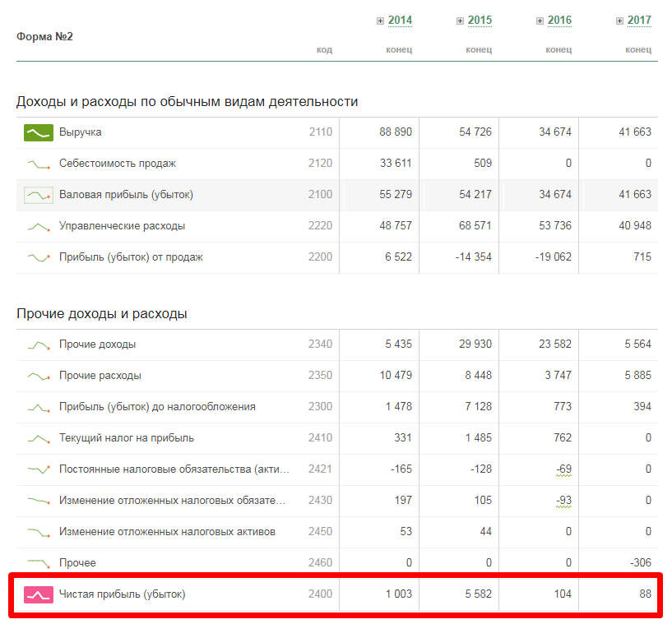The width and height of the screenshot is (672, 624).
Task: Click the pink Чистая прибыль chart icon
Action: coord(39,595)
